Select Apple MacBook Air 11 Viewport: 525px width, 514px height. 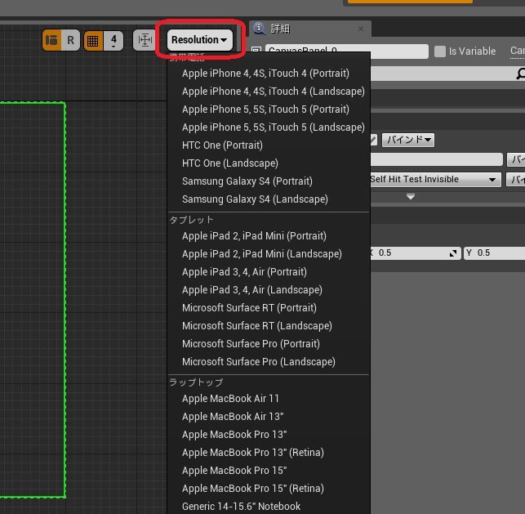tap(269, 399)
